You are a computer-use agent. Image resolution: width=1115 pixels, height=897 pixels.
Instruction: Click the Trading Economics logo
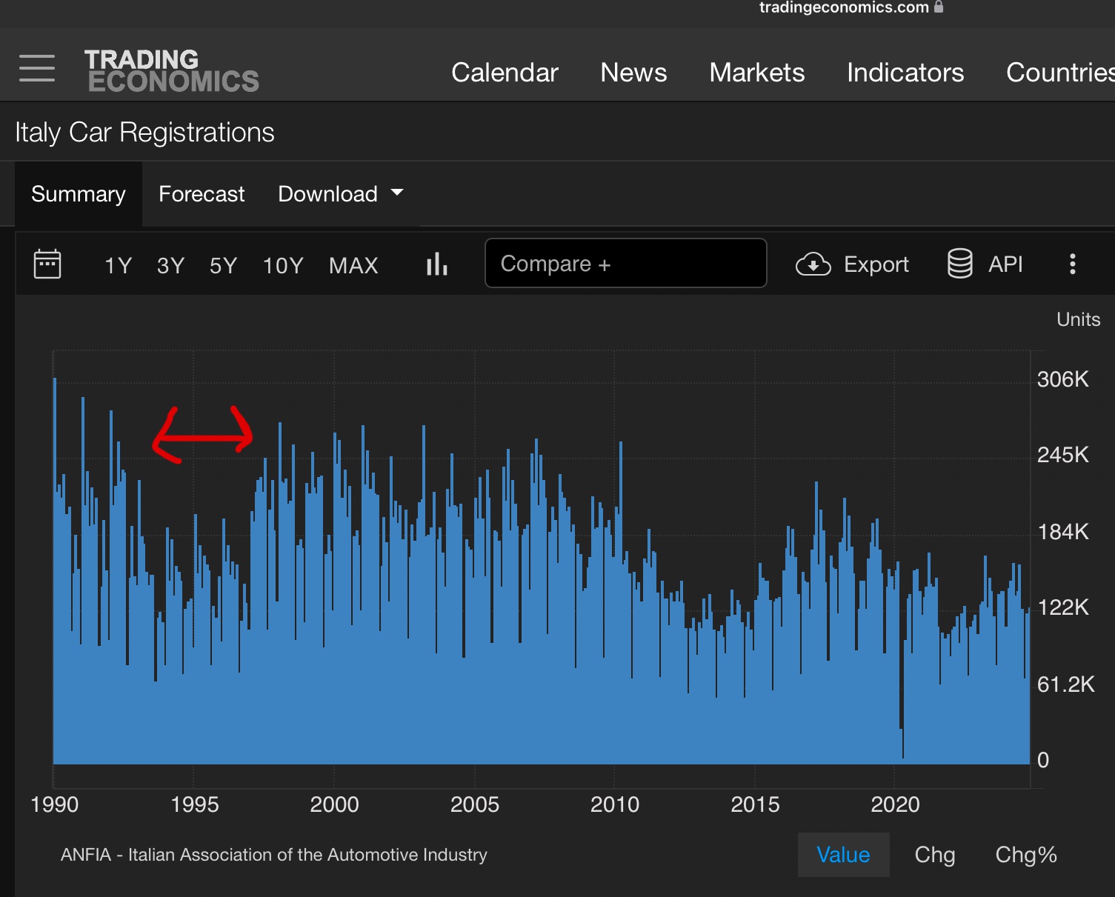pyautogui.click(x=172, y=70)
